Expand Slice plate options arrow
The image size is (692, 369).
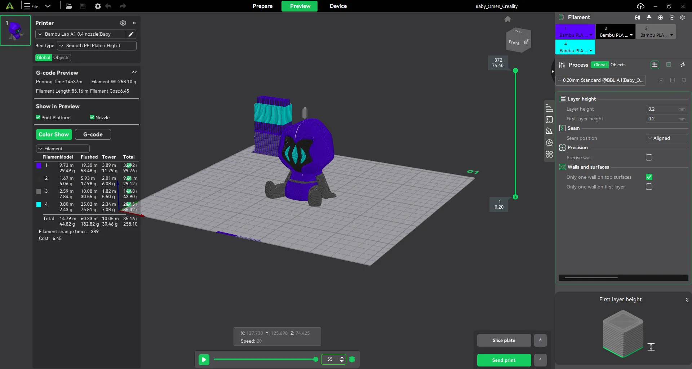540,340
